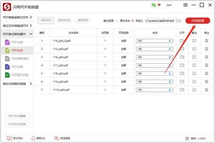215x143 pixels.
Task: Click the 添加文件夹 add folder button
Action: tap(64, 20)
